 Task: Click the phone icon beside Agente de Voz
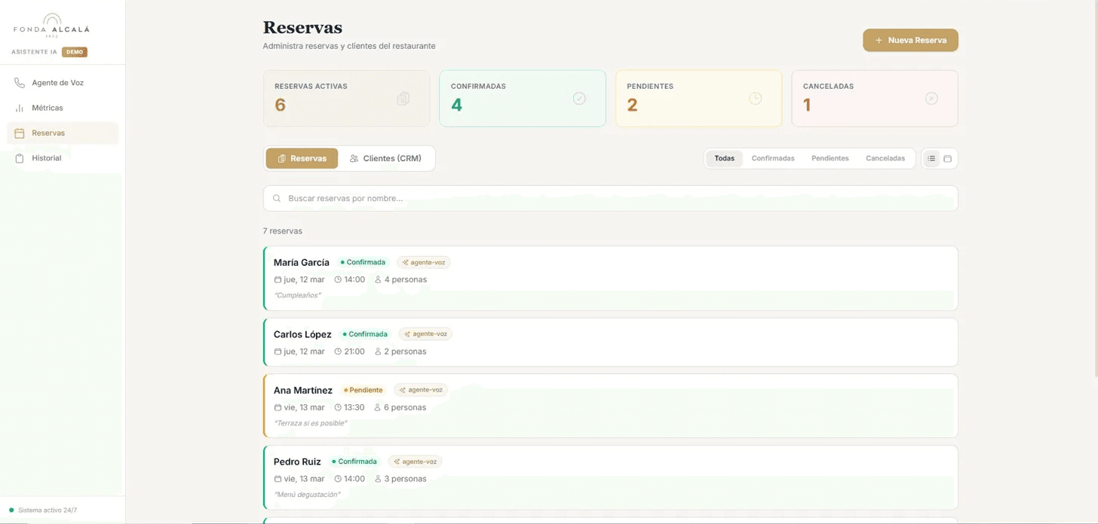[x=20, y=83]
